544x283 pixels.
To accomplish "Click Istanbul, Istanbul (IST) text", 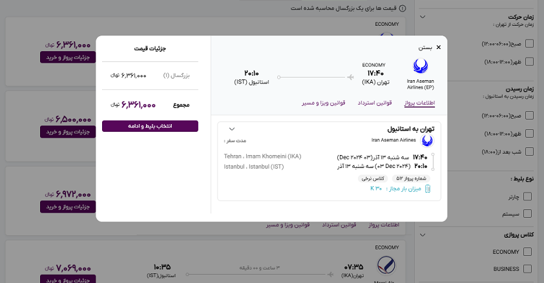I will tap(254, 167).
